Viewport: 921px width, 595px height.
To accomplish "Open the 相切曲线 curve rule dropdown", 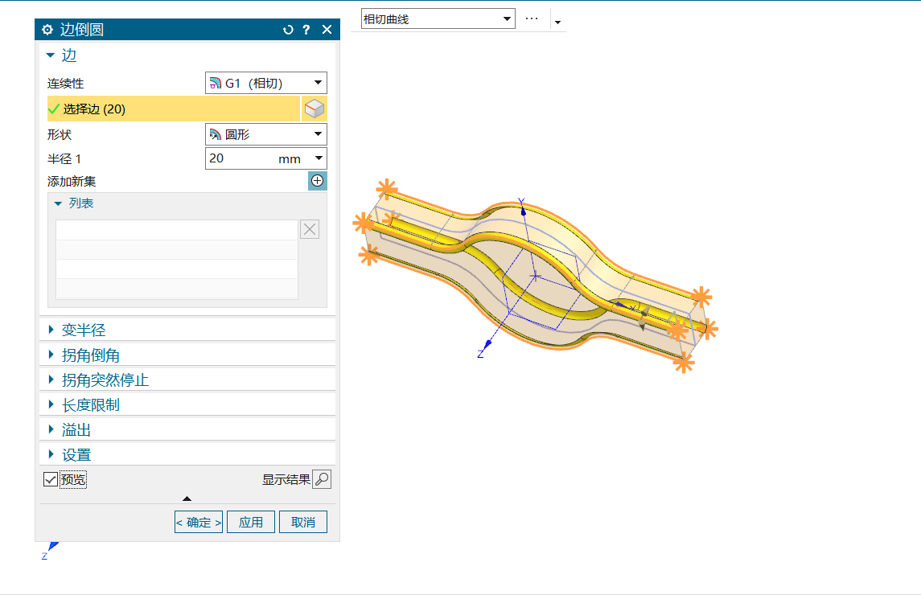I will pos(438,18).
